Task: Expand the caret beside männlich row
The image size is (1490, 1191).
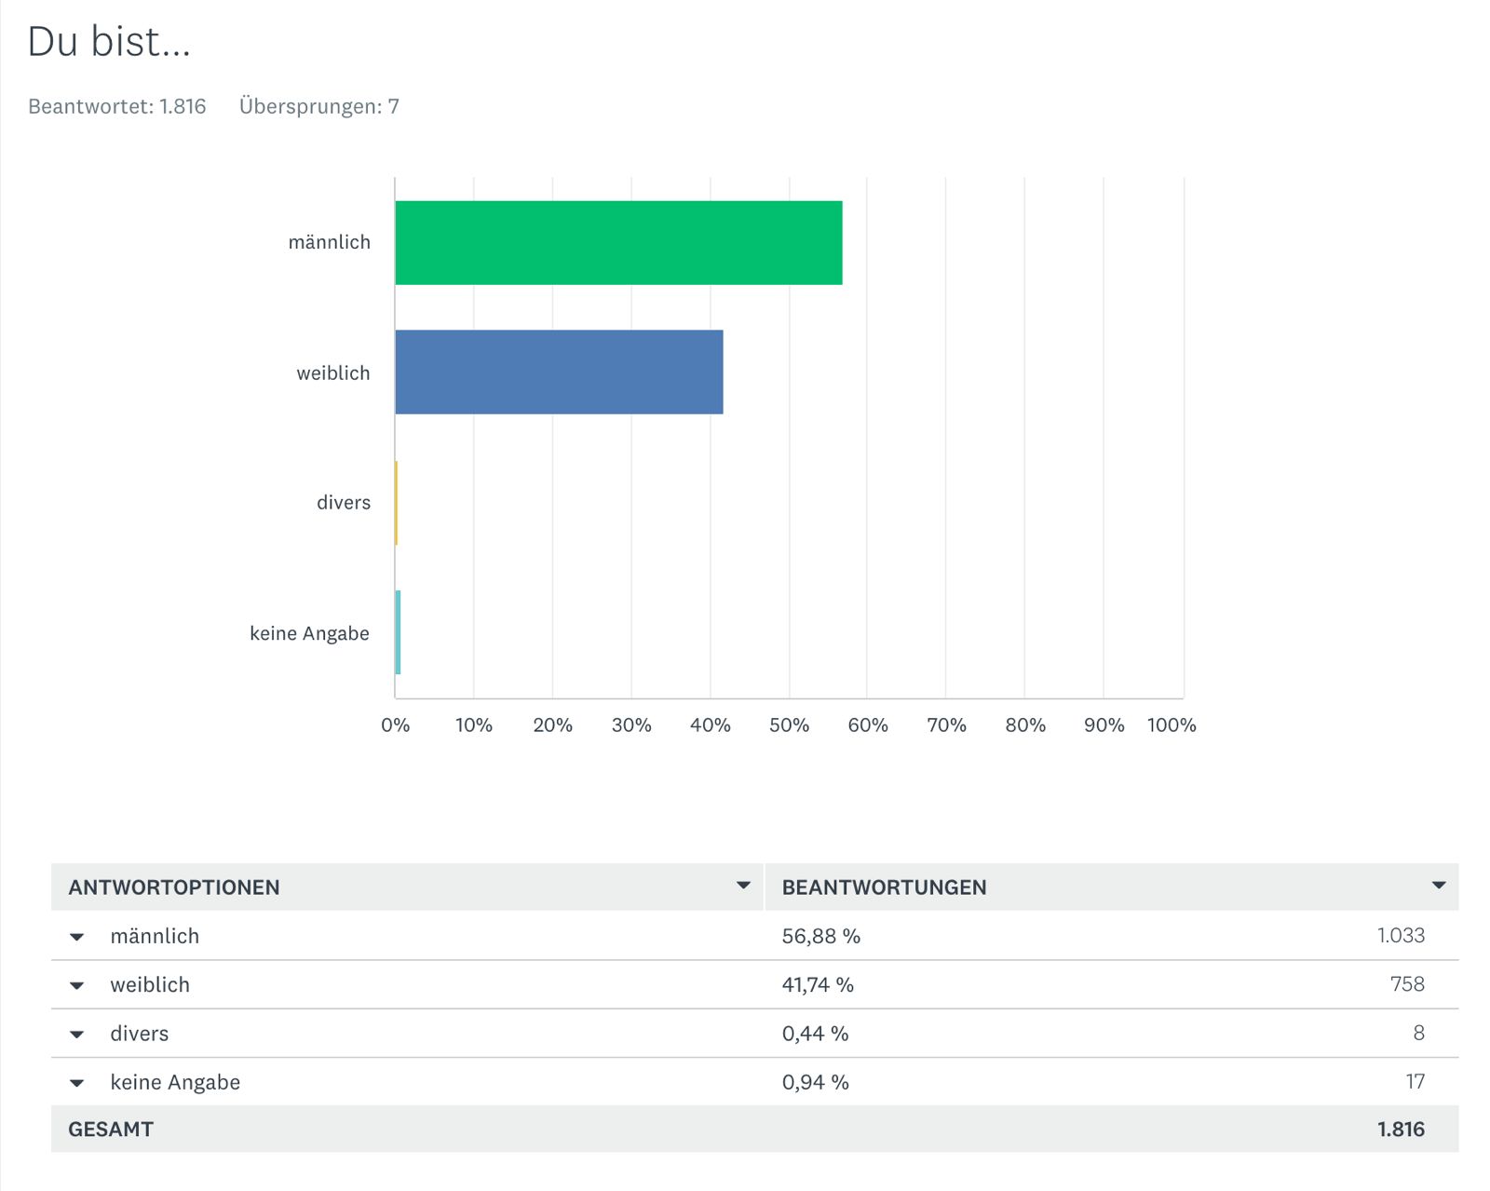Action: click(77, 937)
